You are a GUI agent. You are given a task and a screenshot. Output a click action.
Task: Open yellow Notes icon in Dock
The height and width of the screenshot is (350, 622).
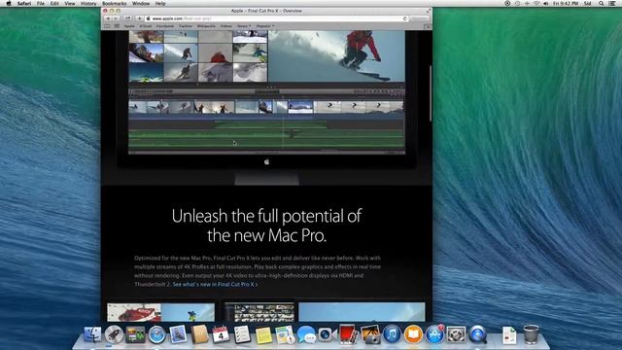pos(263,335)
